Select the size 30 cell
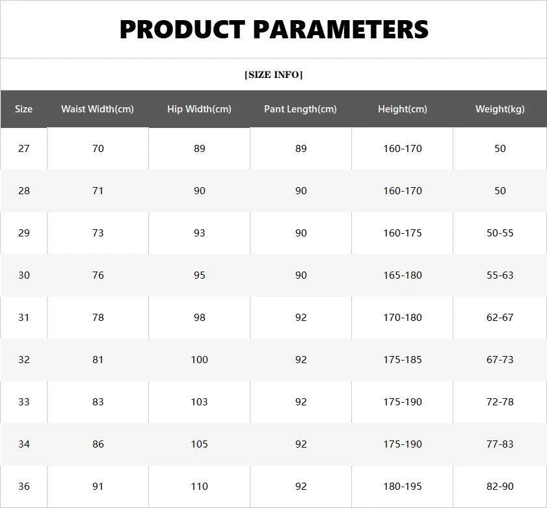The width and height of the screenshot is (547, 508). (24, 275)
